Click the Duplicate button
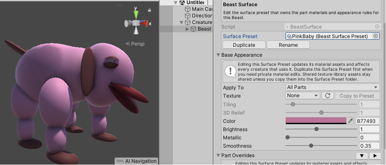 [x=244, y=45]
